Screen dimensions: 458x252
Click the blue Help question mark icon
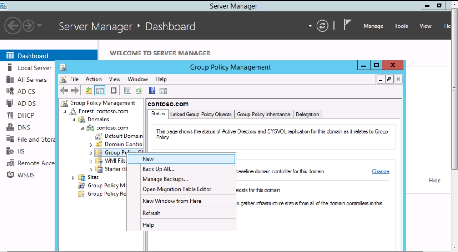point(152,90)
